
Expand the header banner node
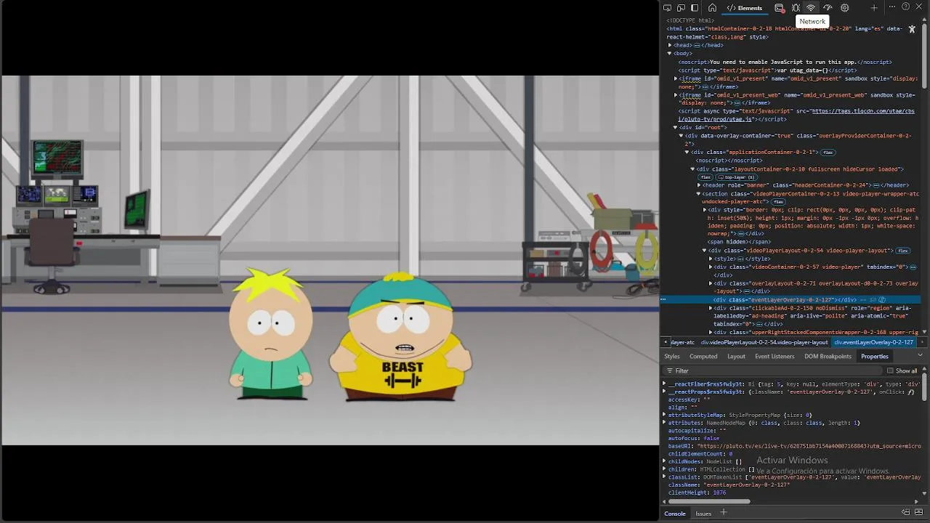[699, 185]
